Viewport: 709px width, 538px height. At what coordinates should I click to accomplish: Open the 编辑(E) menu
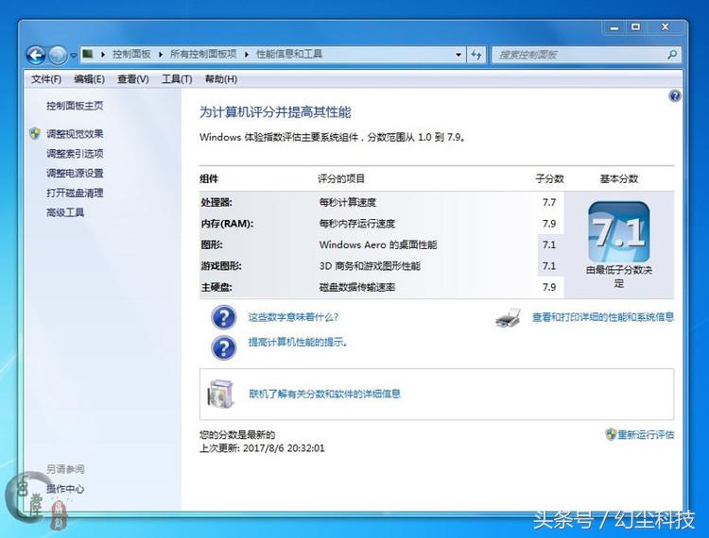89,79
